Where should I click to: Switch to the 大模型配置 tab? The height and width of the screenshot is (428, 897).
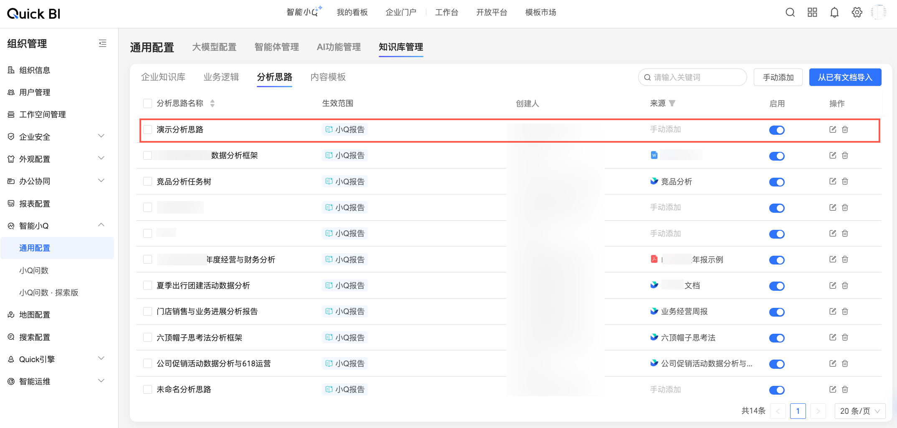(214, 47)
